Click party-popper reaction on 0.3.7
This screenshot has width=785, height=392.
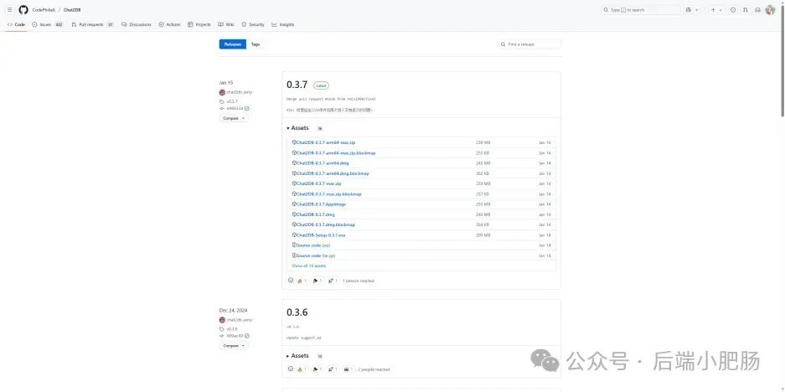318,281
